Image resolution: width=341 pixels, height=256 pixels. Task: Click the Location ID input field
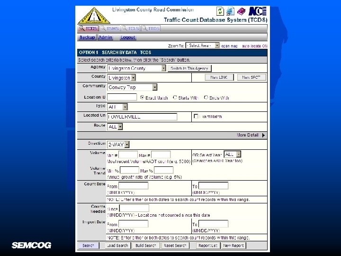(122, 97)
